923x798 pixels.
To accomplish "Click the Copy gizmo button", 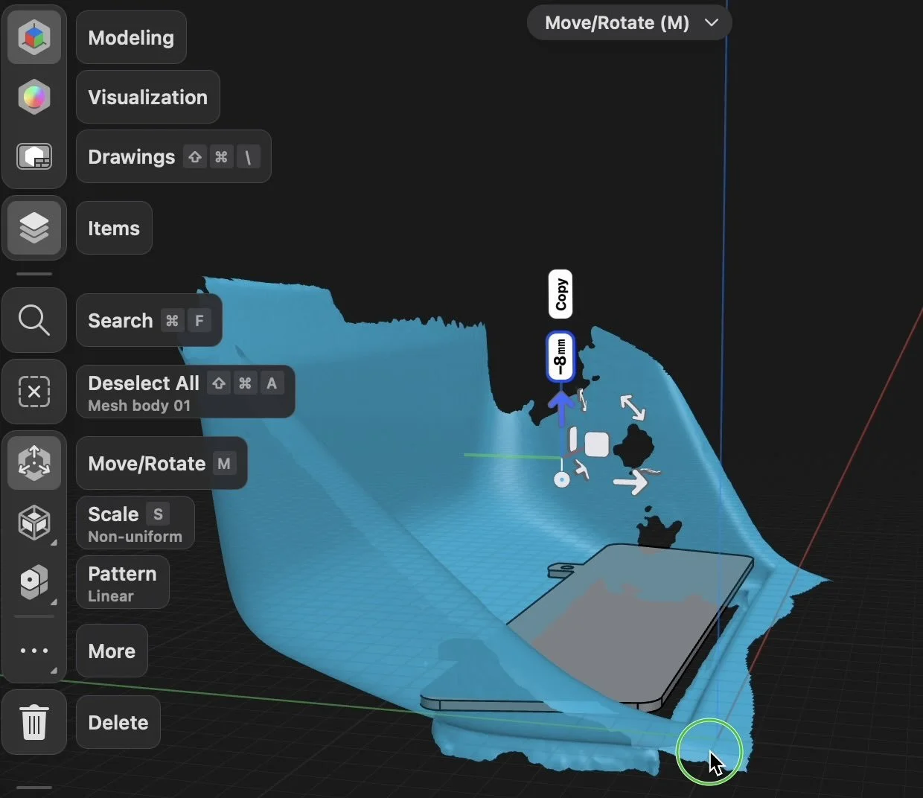I will click(x=560, y=294).
